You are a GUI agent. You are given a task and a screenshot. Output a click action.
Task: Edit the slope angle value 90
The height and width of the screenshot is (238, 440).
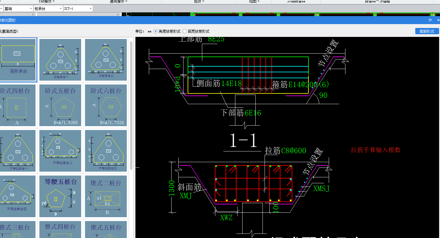point(323,95)
